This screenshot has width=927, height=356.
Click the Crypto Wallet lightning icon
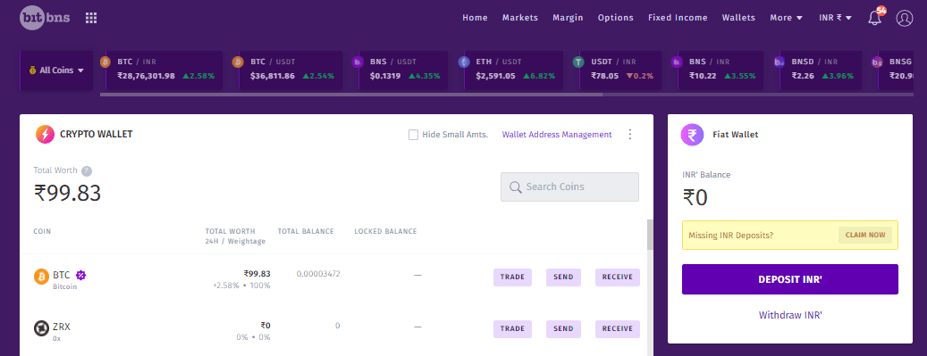[45, 135]
